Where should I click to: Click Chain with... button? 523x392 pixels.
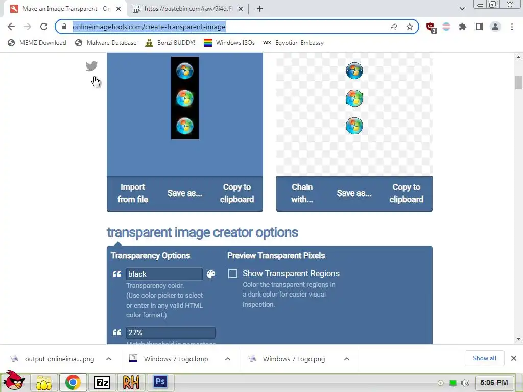coord(302,193)
